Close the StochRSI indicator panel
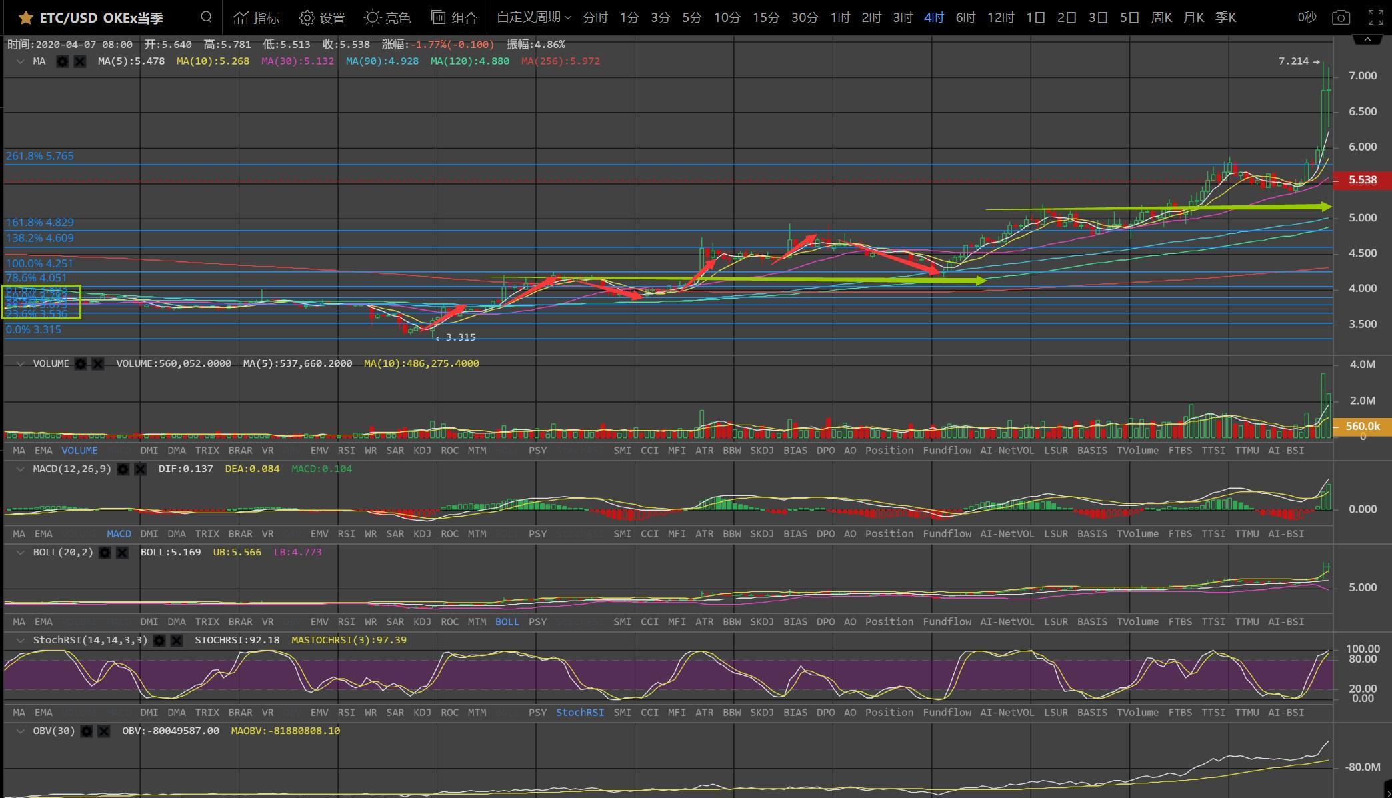The width and height of the screenshot is (1392, 798). [x=177, y=641]
